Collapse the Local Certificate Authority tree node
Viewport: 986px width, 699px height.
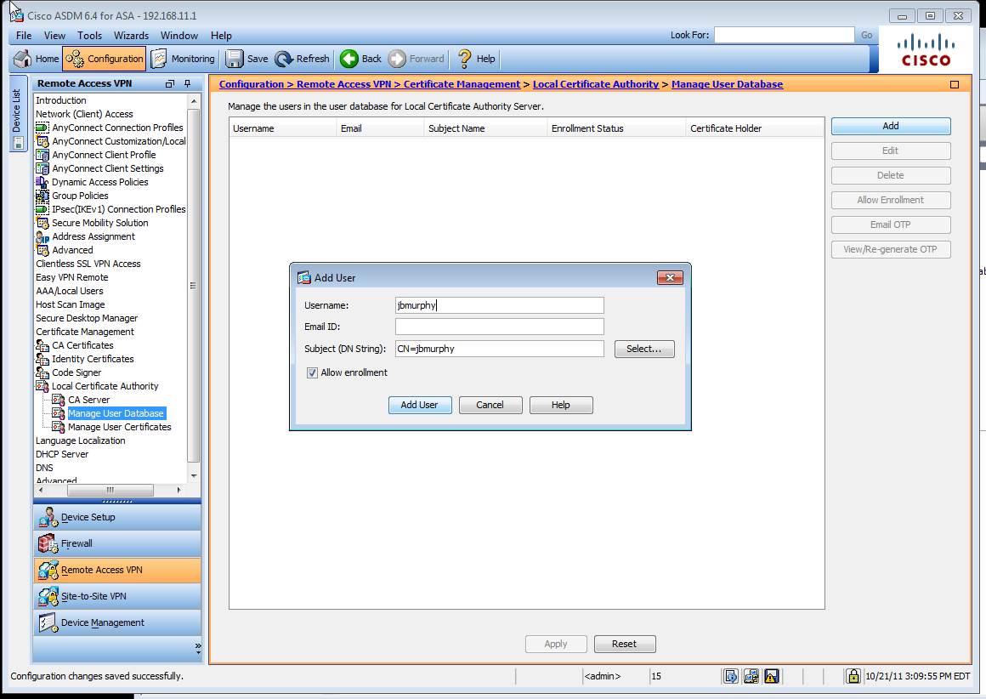(x=42, y=386)
